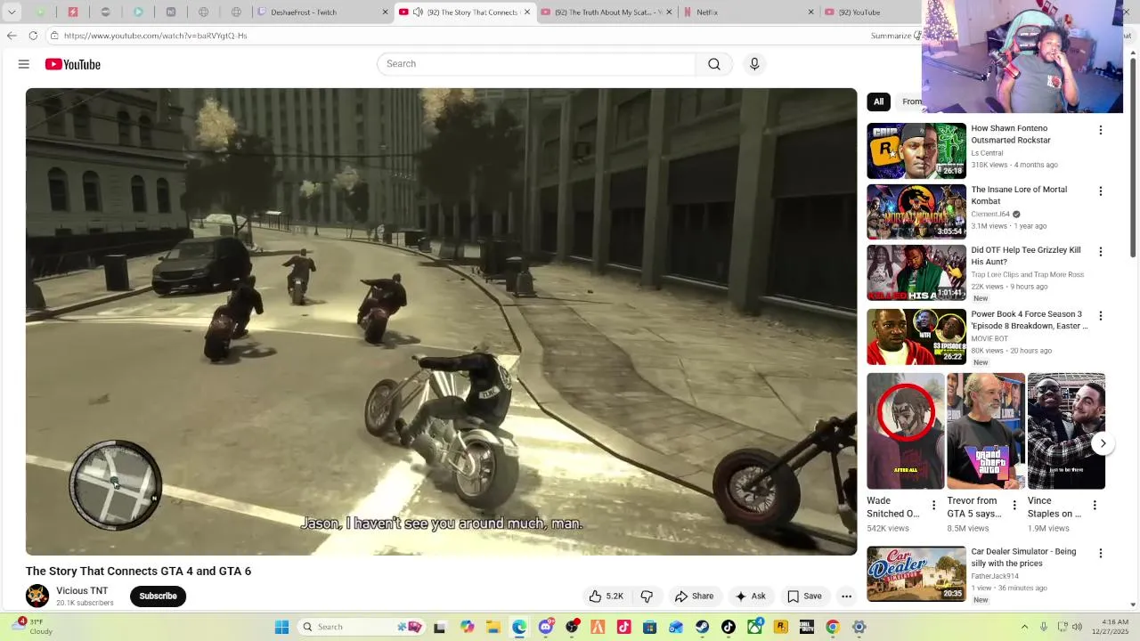Open File Explorer from the taskbar
The image size is (1140, 641).
coord(493,627)
